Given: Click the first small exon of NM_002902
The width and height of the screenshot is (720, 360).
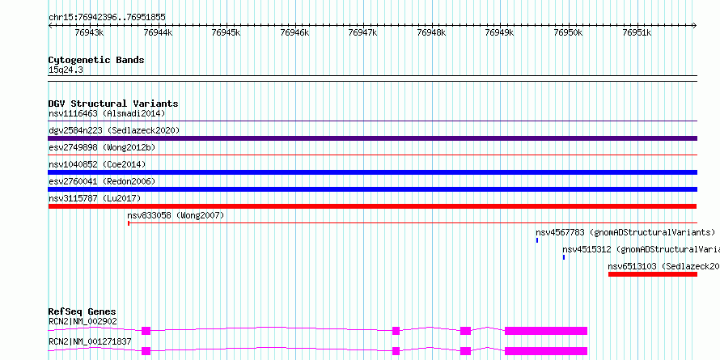Looking at the screenshot, I should coord(146,331).
